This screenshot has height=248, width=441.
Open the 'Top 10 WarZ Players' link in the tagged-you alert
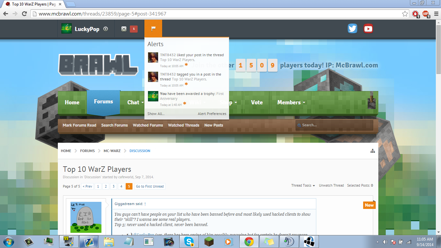tap(189, 79)
